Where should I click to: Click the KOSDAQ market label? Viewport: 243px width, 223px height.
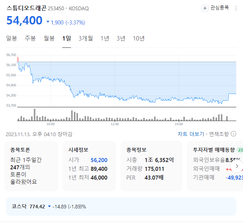[79, 8]
